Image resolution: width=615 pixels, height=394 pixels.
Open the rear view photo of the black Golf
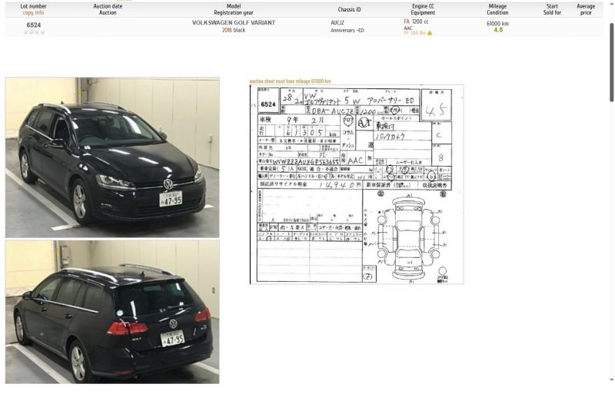coord(112,312)
